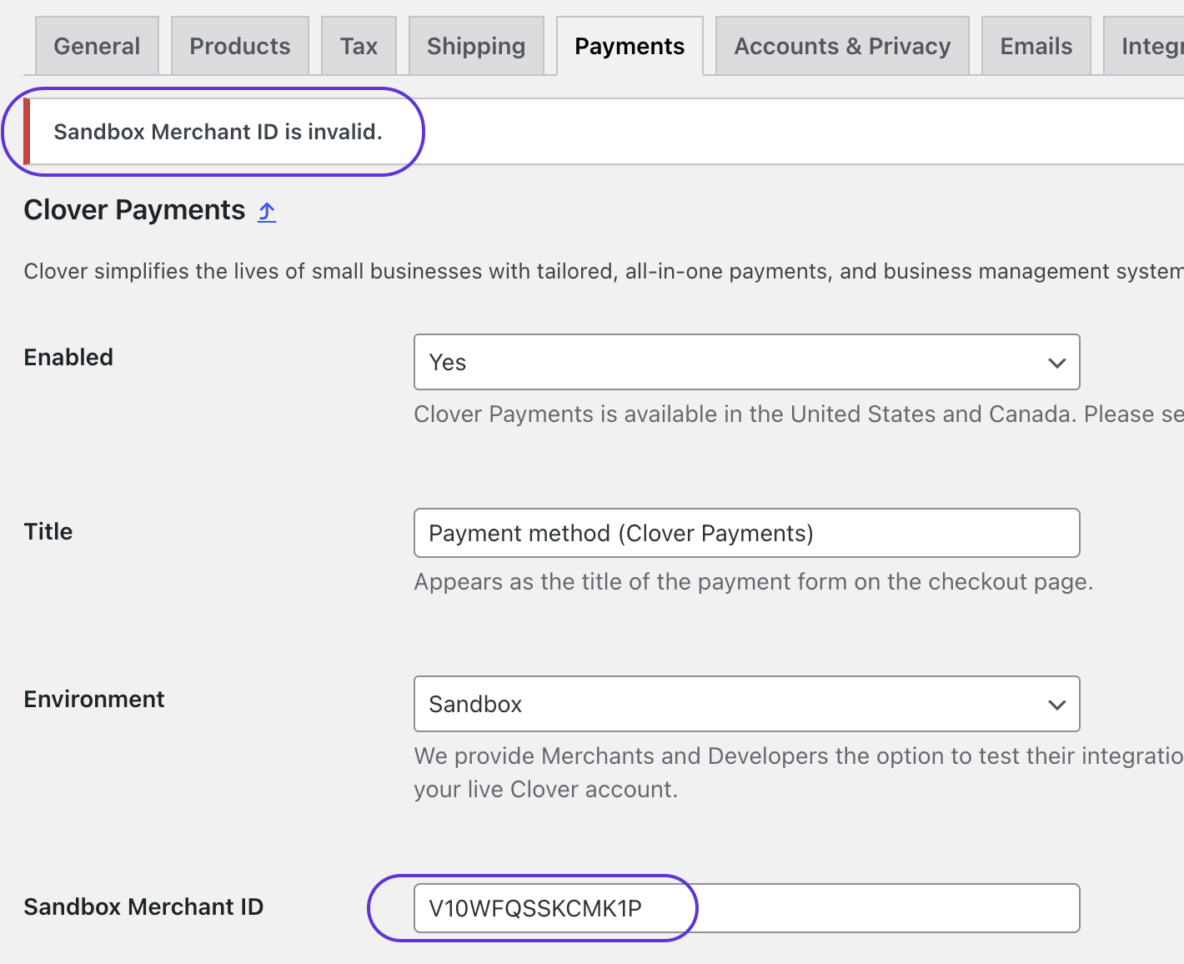Open the Tax tab

pos(359,46)
